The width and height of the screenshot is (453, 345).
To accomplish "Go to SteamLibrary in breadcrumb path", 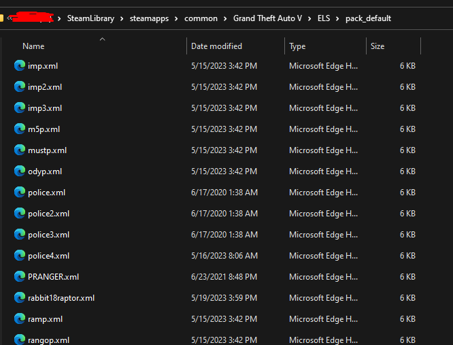I will pos(90,18).
